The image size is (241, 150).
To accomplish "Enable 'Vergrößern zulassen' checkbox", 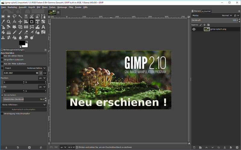I will [2, 60].
